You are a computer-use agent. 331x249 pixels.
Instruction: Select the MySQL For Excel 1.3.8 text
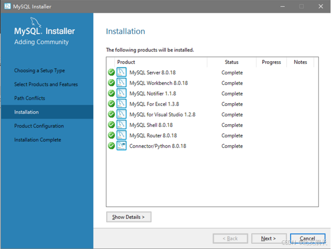(x=154, y=104)
